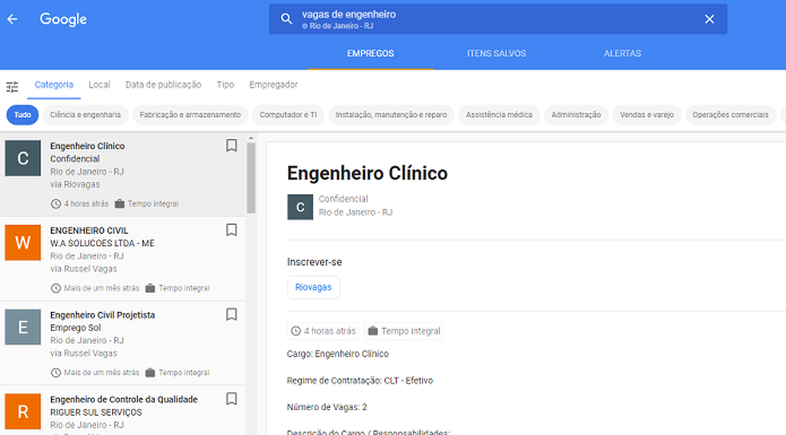Select the Empregador filter tab
The height and width of the screenshot is (435, 786).
click(x=274, y=85)
